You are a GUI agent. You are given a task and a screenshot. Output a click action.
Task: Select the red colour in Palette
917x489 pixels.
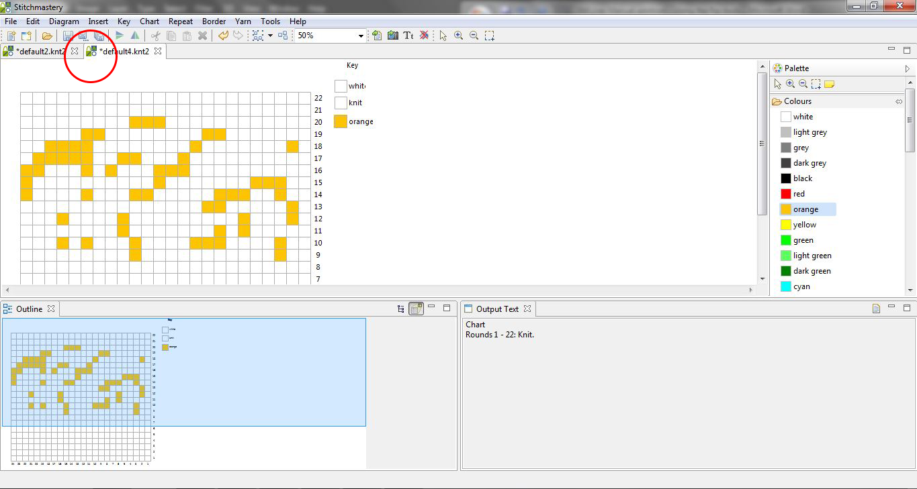pyautogui.click(x=799, y=194)
